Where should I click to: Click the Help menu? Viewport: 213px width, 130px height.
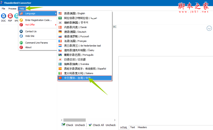[x=22, y=9]
